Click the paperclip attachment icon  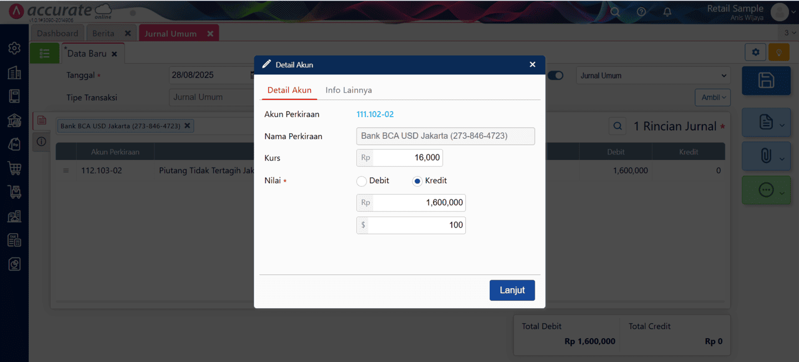tap(766, 157)
